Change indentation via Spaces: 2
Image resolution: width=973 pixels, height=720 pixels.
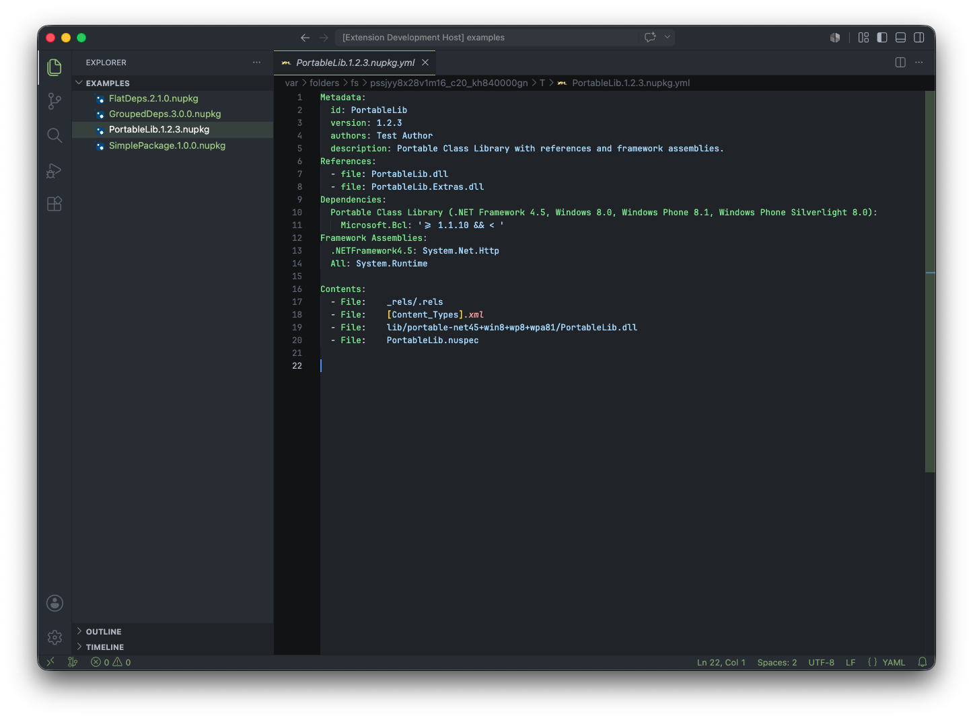click(777, 662)
